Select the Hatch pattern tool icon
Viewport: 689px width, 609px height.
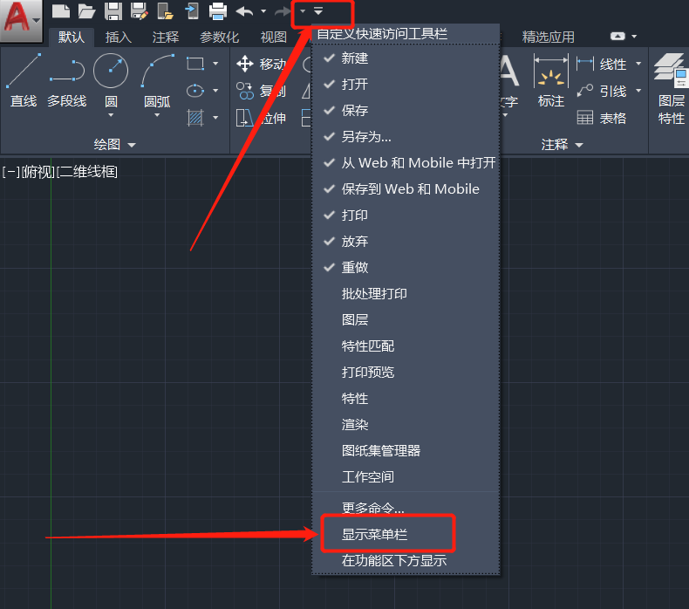[x=195, y=118]
